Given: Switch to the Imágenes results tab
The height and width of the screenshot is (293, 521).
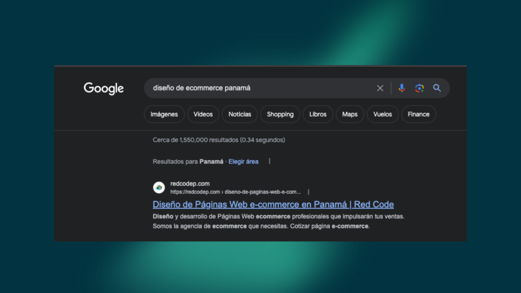Looking at the screenshot, I should (164, 114).
